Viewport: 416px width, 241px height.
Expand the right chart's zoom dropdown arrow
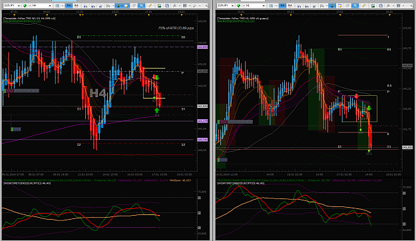[x=393, y=5]
